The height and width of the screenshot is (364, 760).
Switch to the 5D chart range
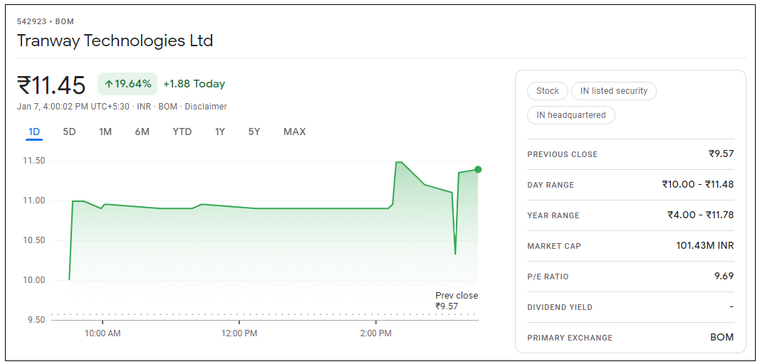point(69,132)
